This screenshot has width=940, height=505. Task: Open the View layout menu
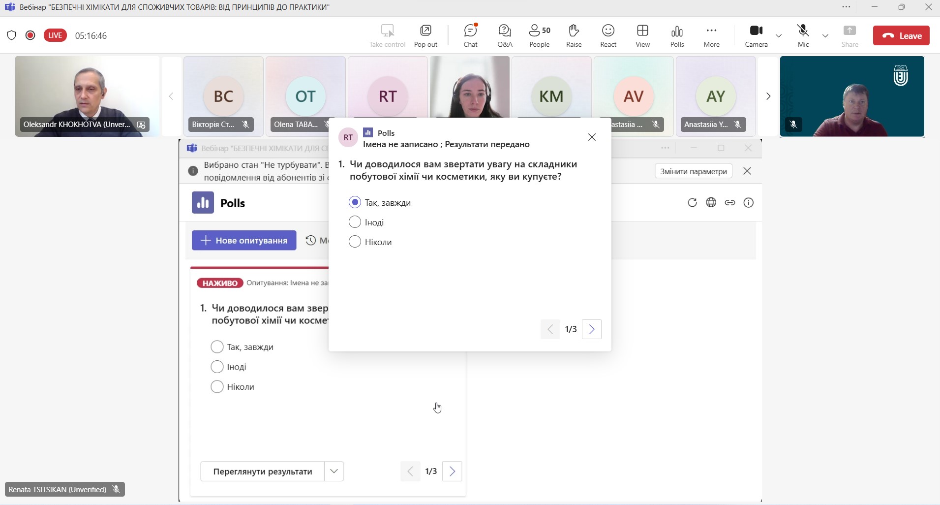[642, 35]
